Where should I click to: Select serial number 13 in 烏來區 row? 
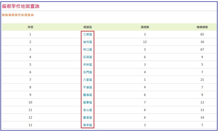[30, 125]
